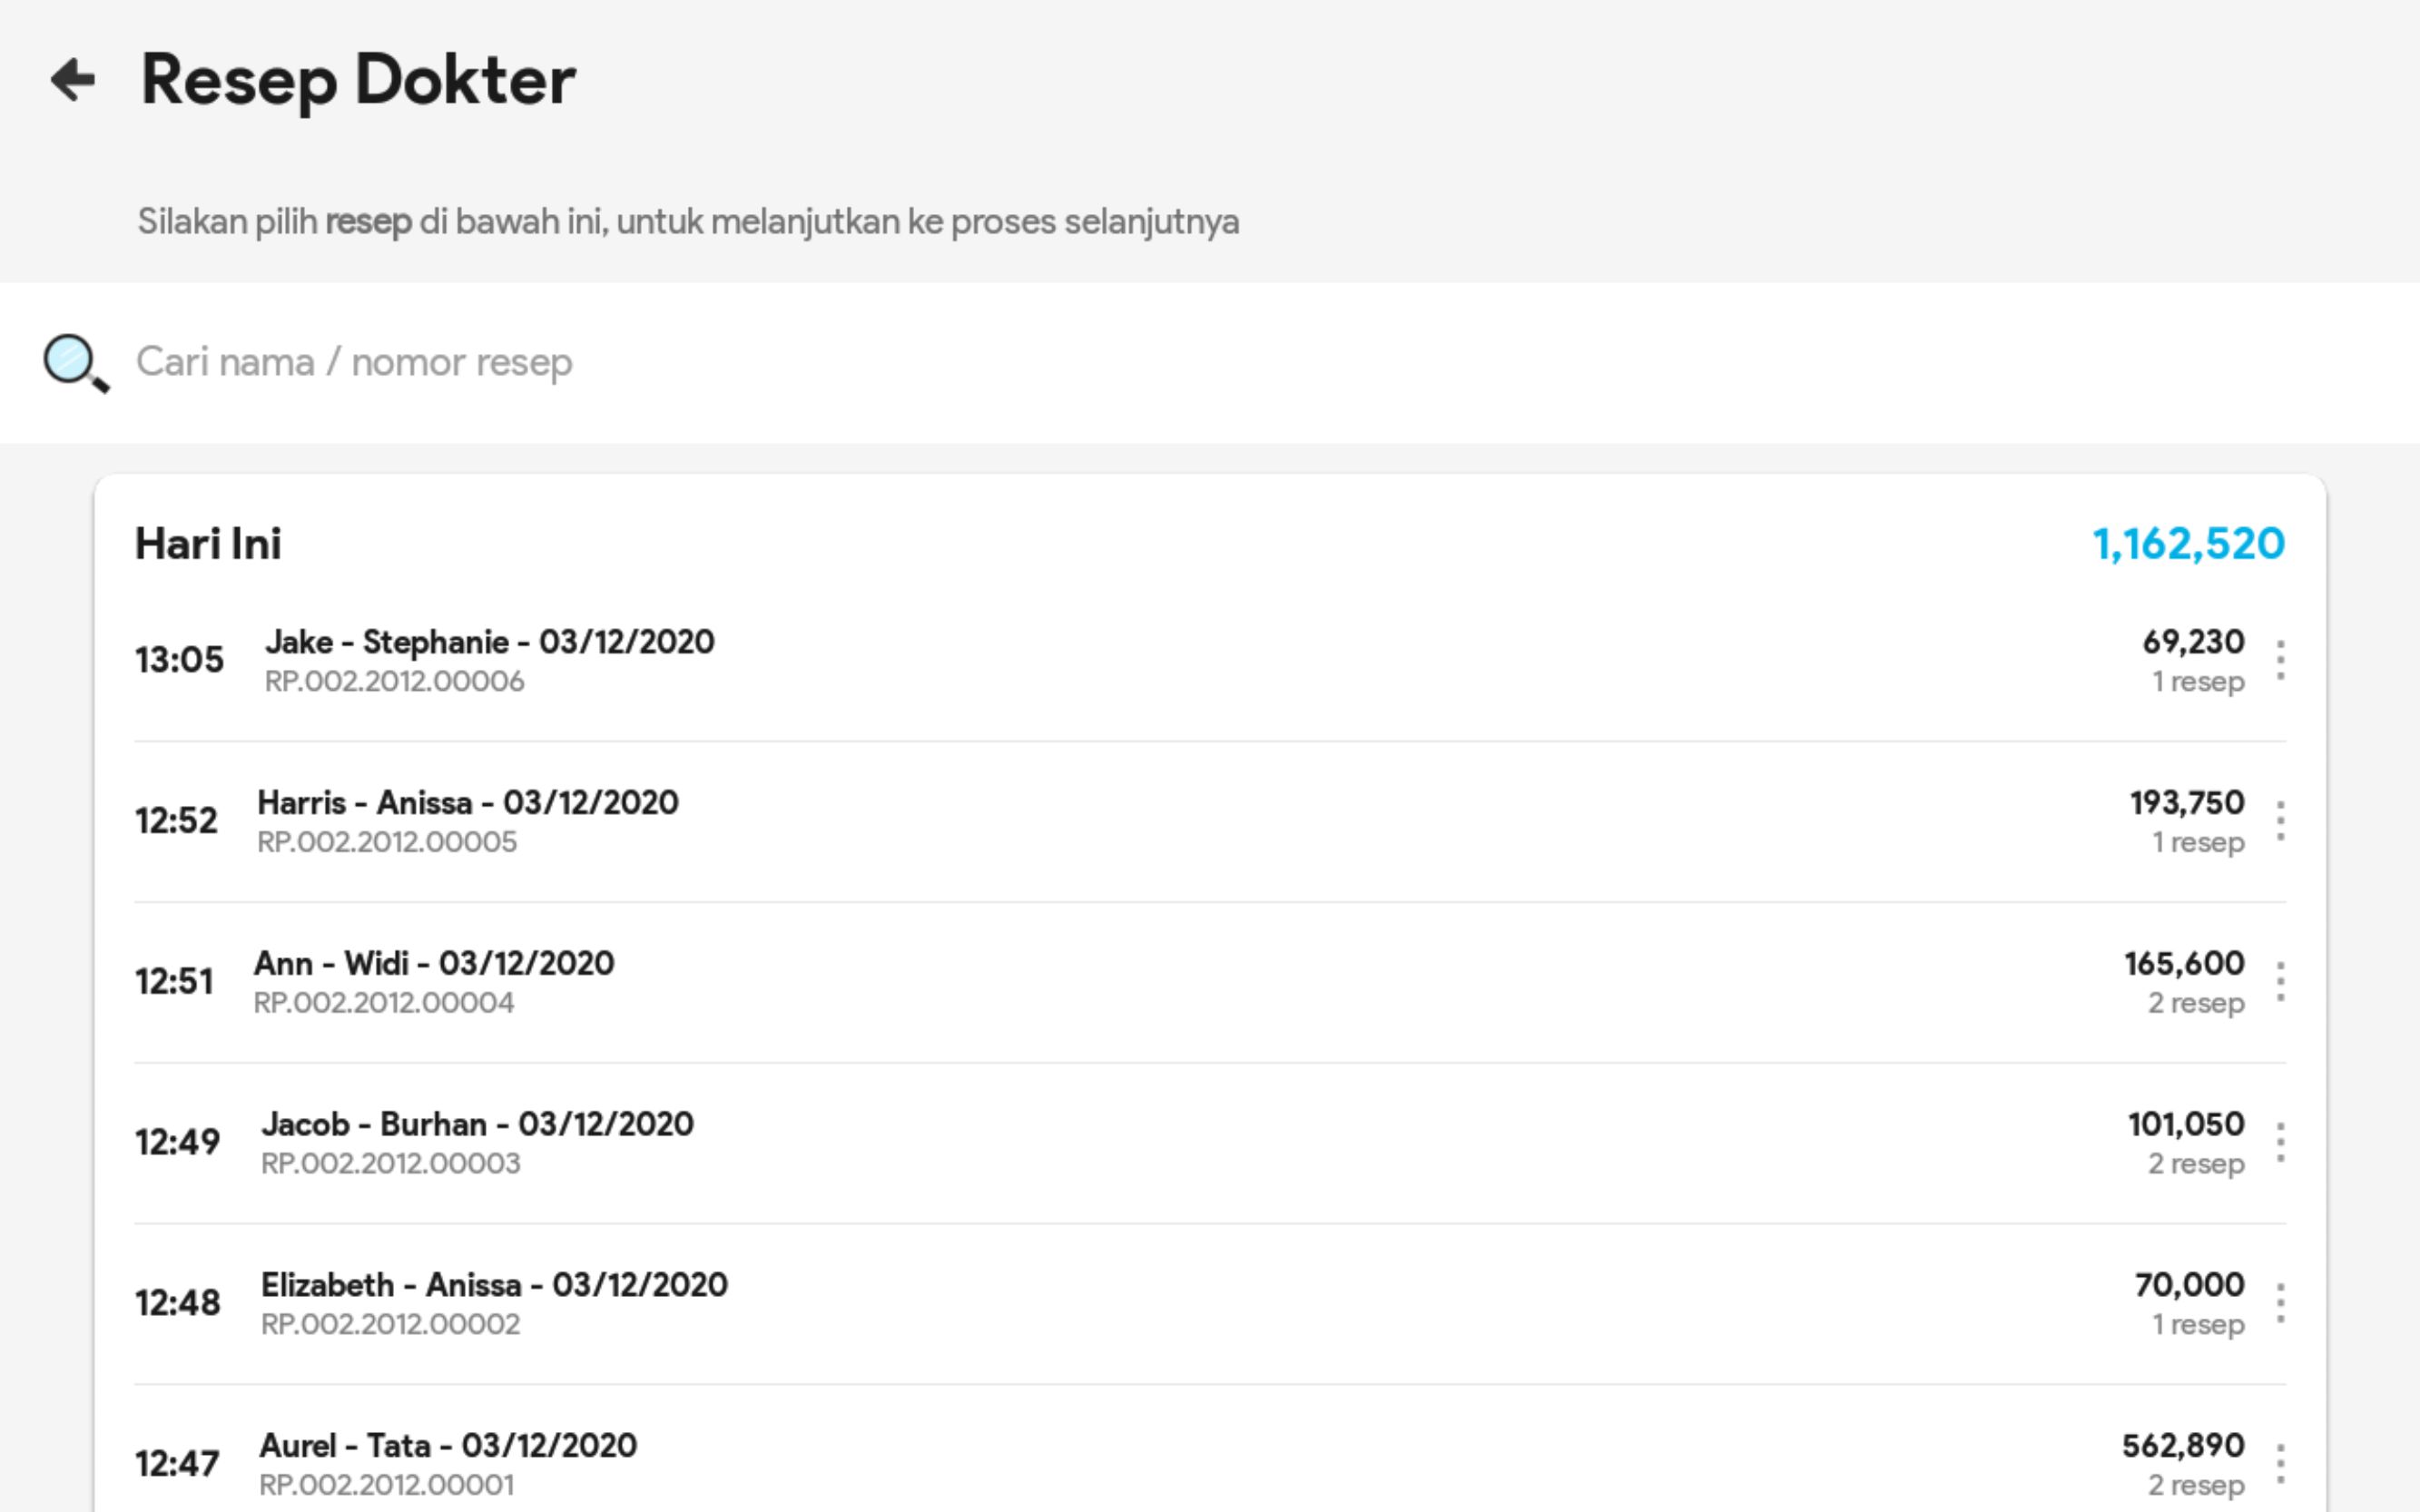The height and width of the screenshot is (1512, 2420).
Task: Choose the Aurel - Tata prescription
Action: pyautogui.click(x=448, y=1446)
